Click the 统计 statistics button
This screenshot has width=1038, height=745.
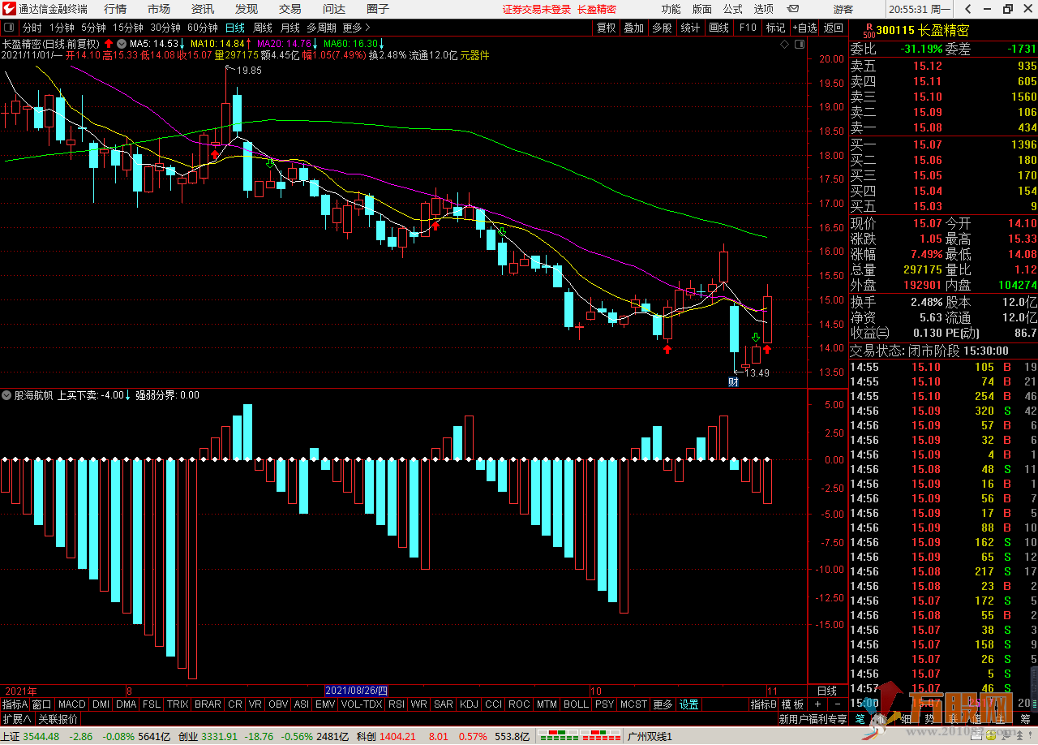pyautogui.click(x=690, y=28)
